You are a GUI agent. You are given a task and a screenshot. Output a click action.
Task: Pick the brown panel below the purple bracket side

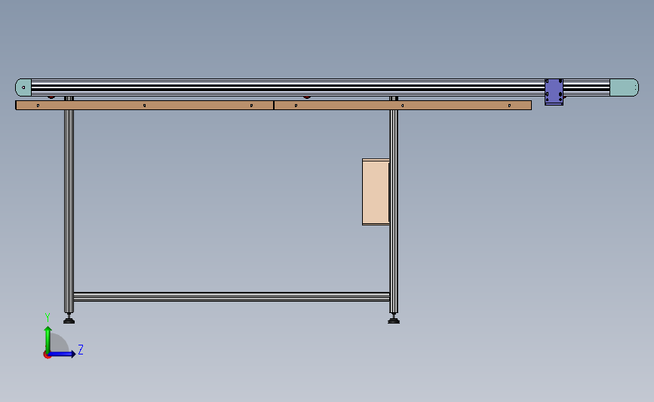[403, 105]
